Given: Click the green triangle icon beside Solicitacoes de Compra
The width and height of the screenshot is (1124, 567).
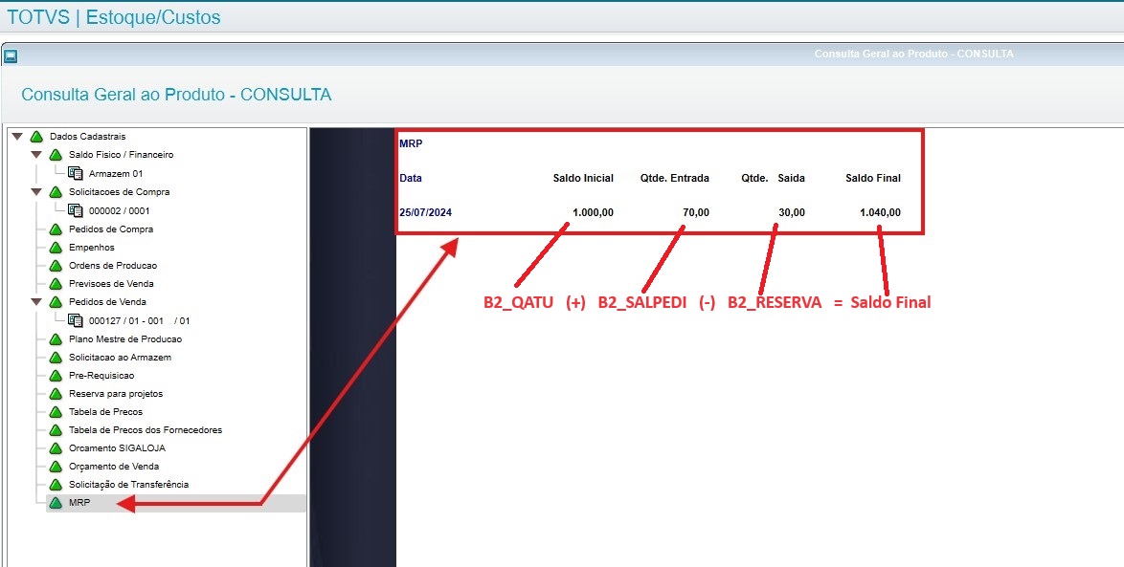Looking at the screenshot, I should [56, 192].
